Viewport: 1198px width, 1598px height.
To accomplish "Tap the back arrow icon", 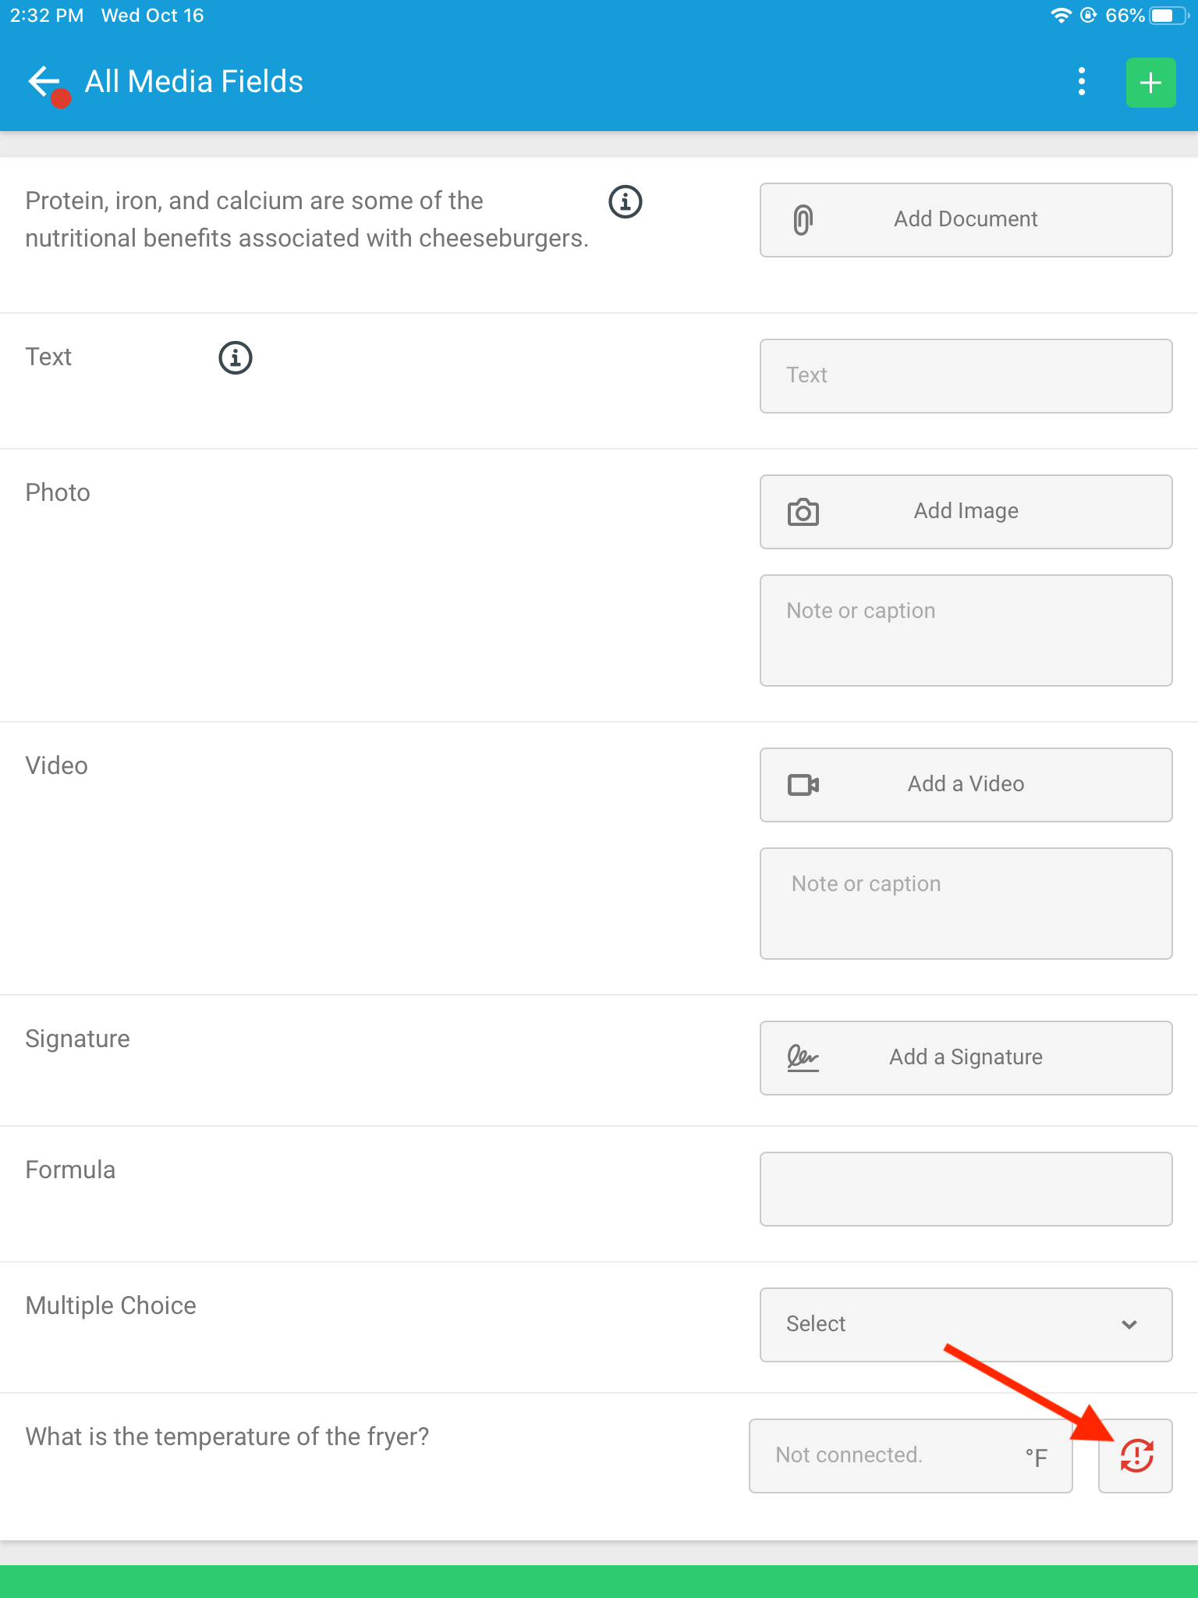I will 44,81.
